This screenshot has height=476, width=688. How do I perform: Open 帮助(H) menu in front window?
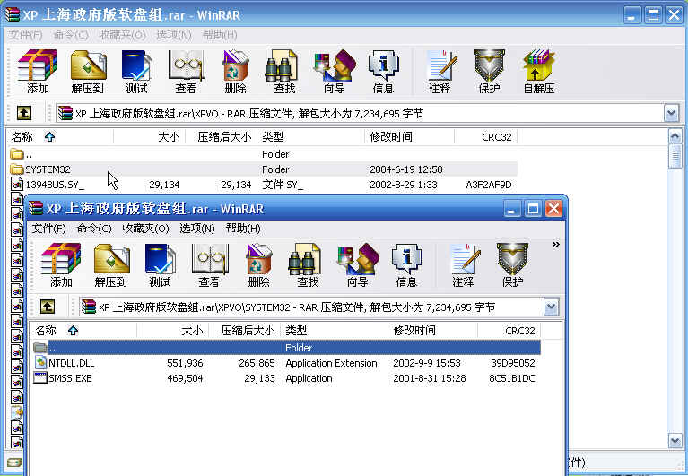(x=243, y=229)
